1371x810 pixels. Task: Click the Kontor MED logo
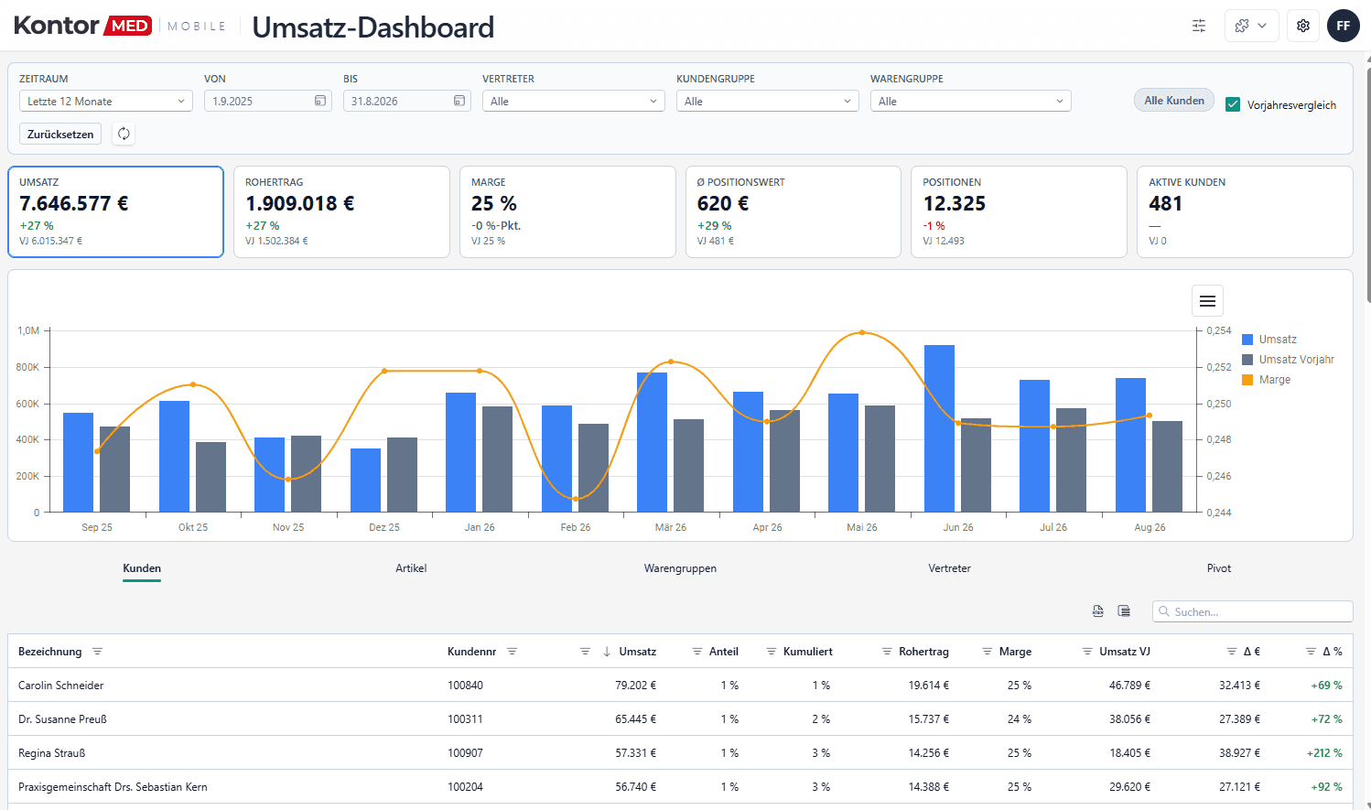click(x=82, y=26)
